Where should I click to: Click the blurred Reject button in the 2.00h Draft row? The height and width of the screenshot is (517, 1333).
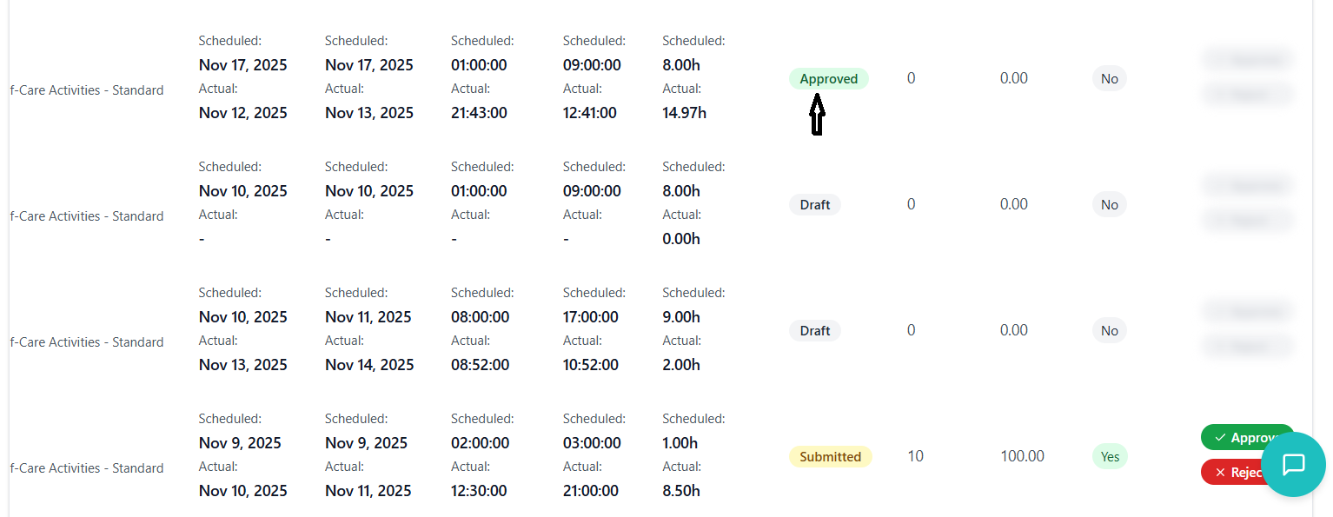[1247, 346]
